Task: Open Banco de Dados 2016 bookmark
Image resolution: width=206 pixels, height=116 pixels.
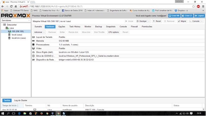Action: (72, 11)
